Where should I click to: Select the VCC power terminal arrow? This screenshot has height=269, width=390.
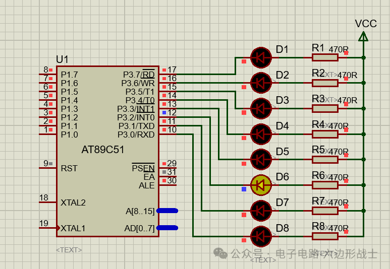[x=363, y=36]
